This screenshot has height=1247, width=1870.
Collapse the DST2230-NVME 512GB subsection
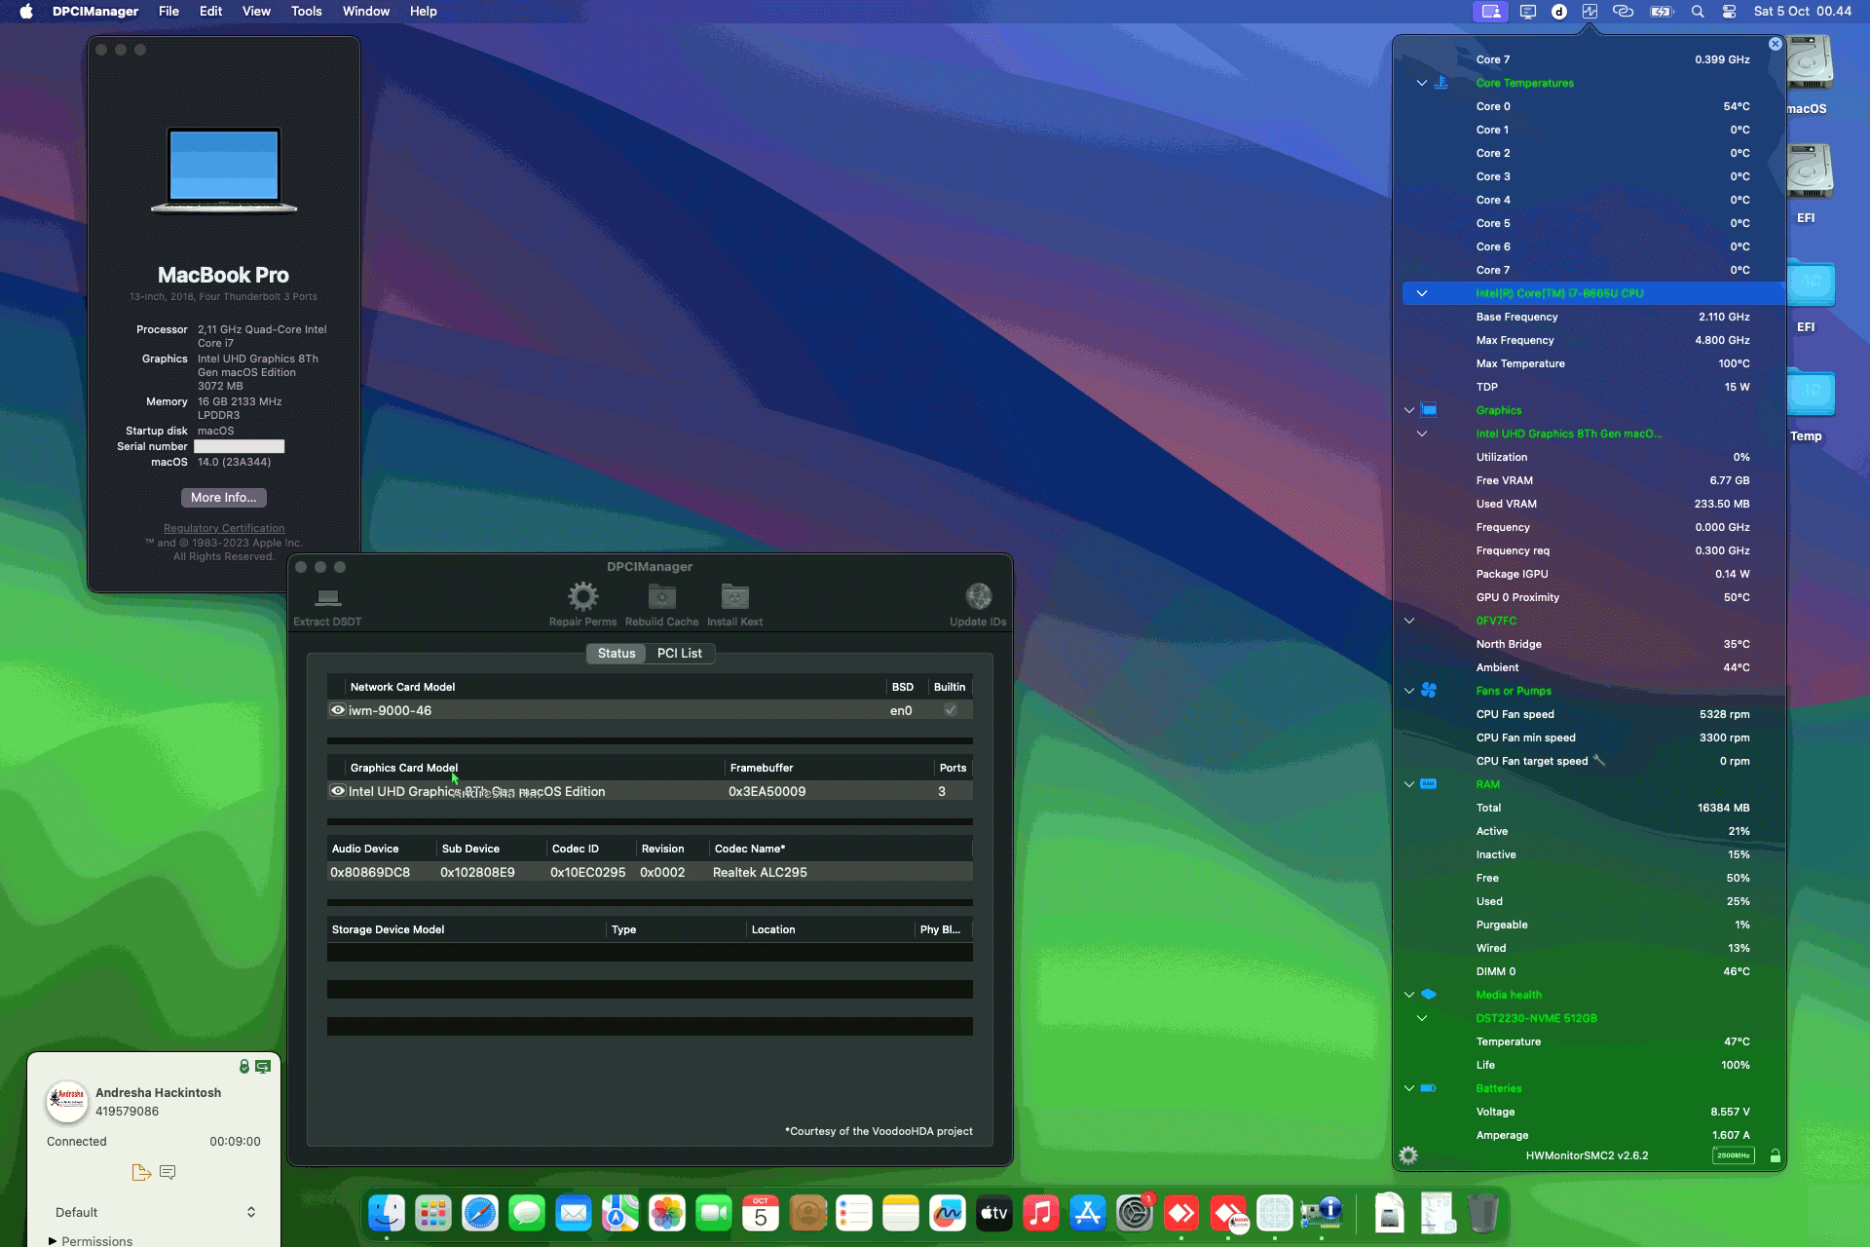pos(1422,1018)
